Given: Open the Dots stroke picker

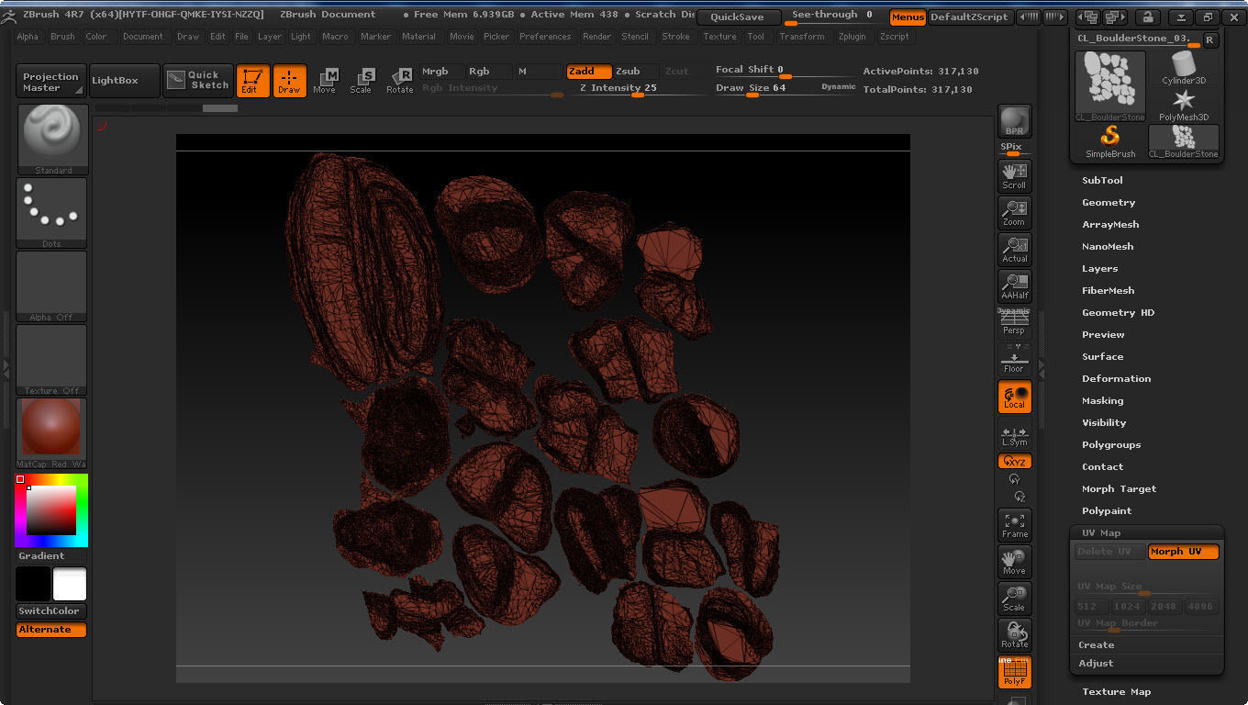Looking at the screenshot, I should (x=52, y=213).
